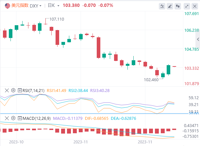Click the 106.238 price axis label

[x=192, y=30]
